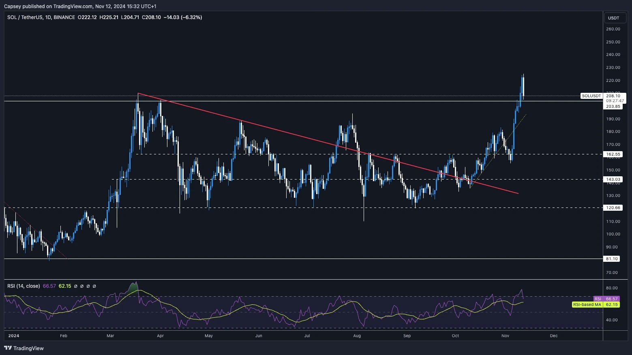Select the RSI 66.57 value in the legend
Viewport: 632px width, 355px height.
click(x=49, y=286)
